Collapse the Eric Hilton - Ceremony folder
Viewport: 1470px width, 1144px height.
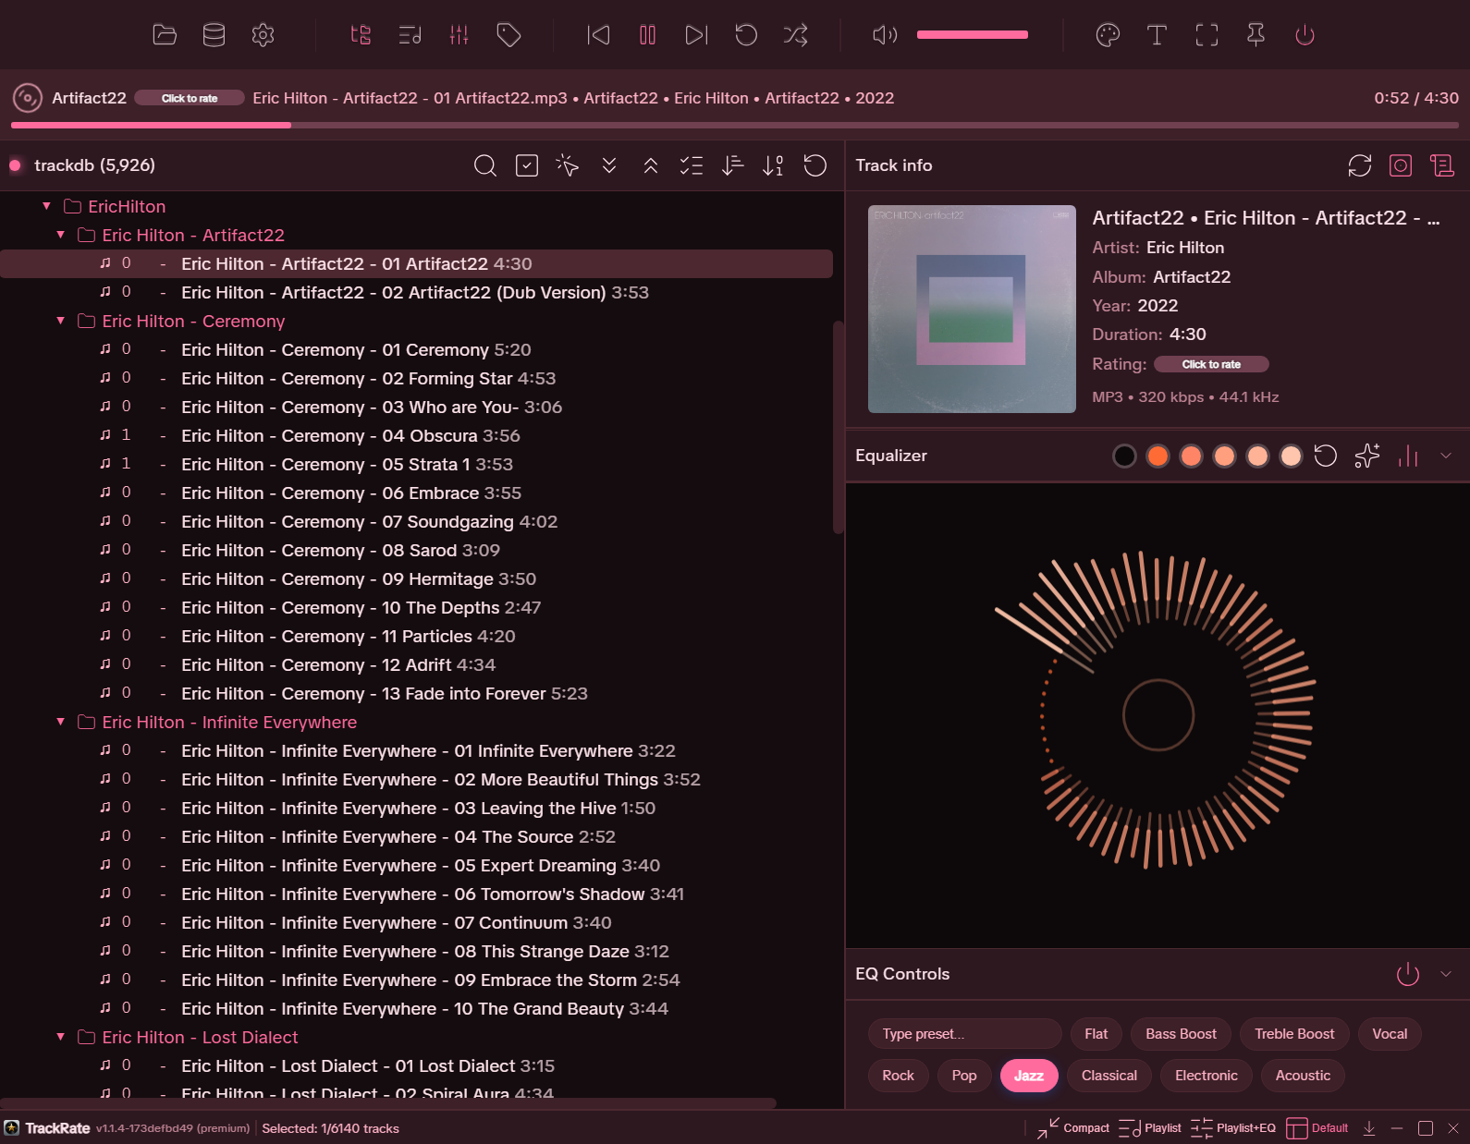(61, 321)
